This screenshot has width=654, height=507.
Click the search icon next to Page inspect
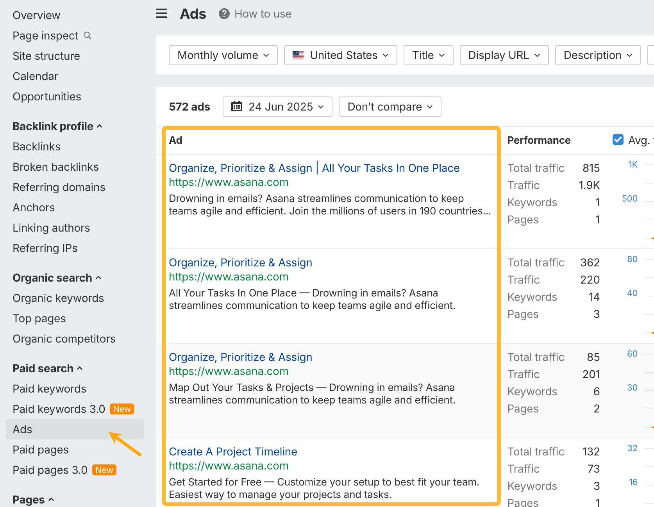point(88,36)
